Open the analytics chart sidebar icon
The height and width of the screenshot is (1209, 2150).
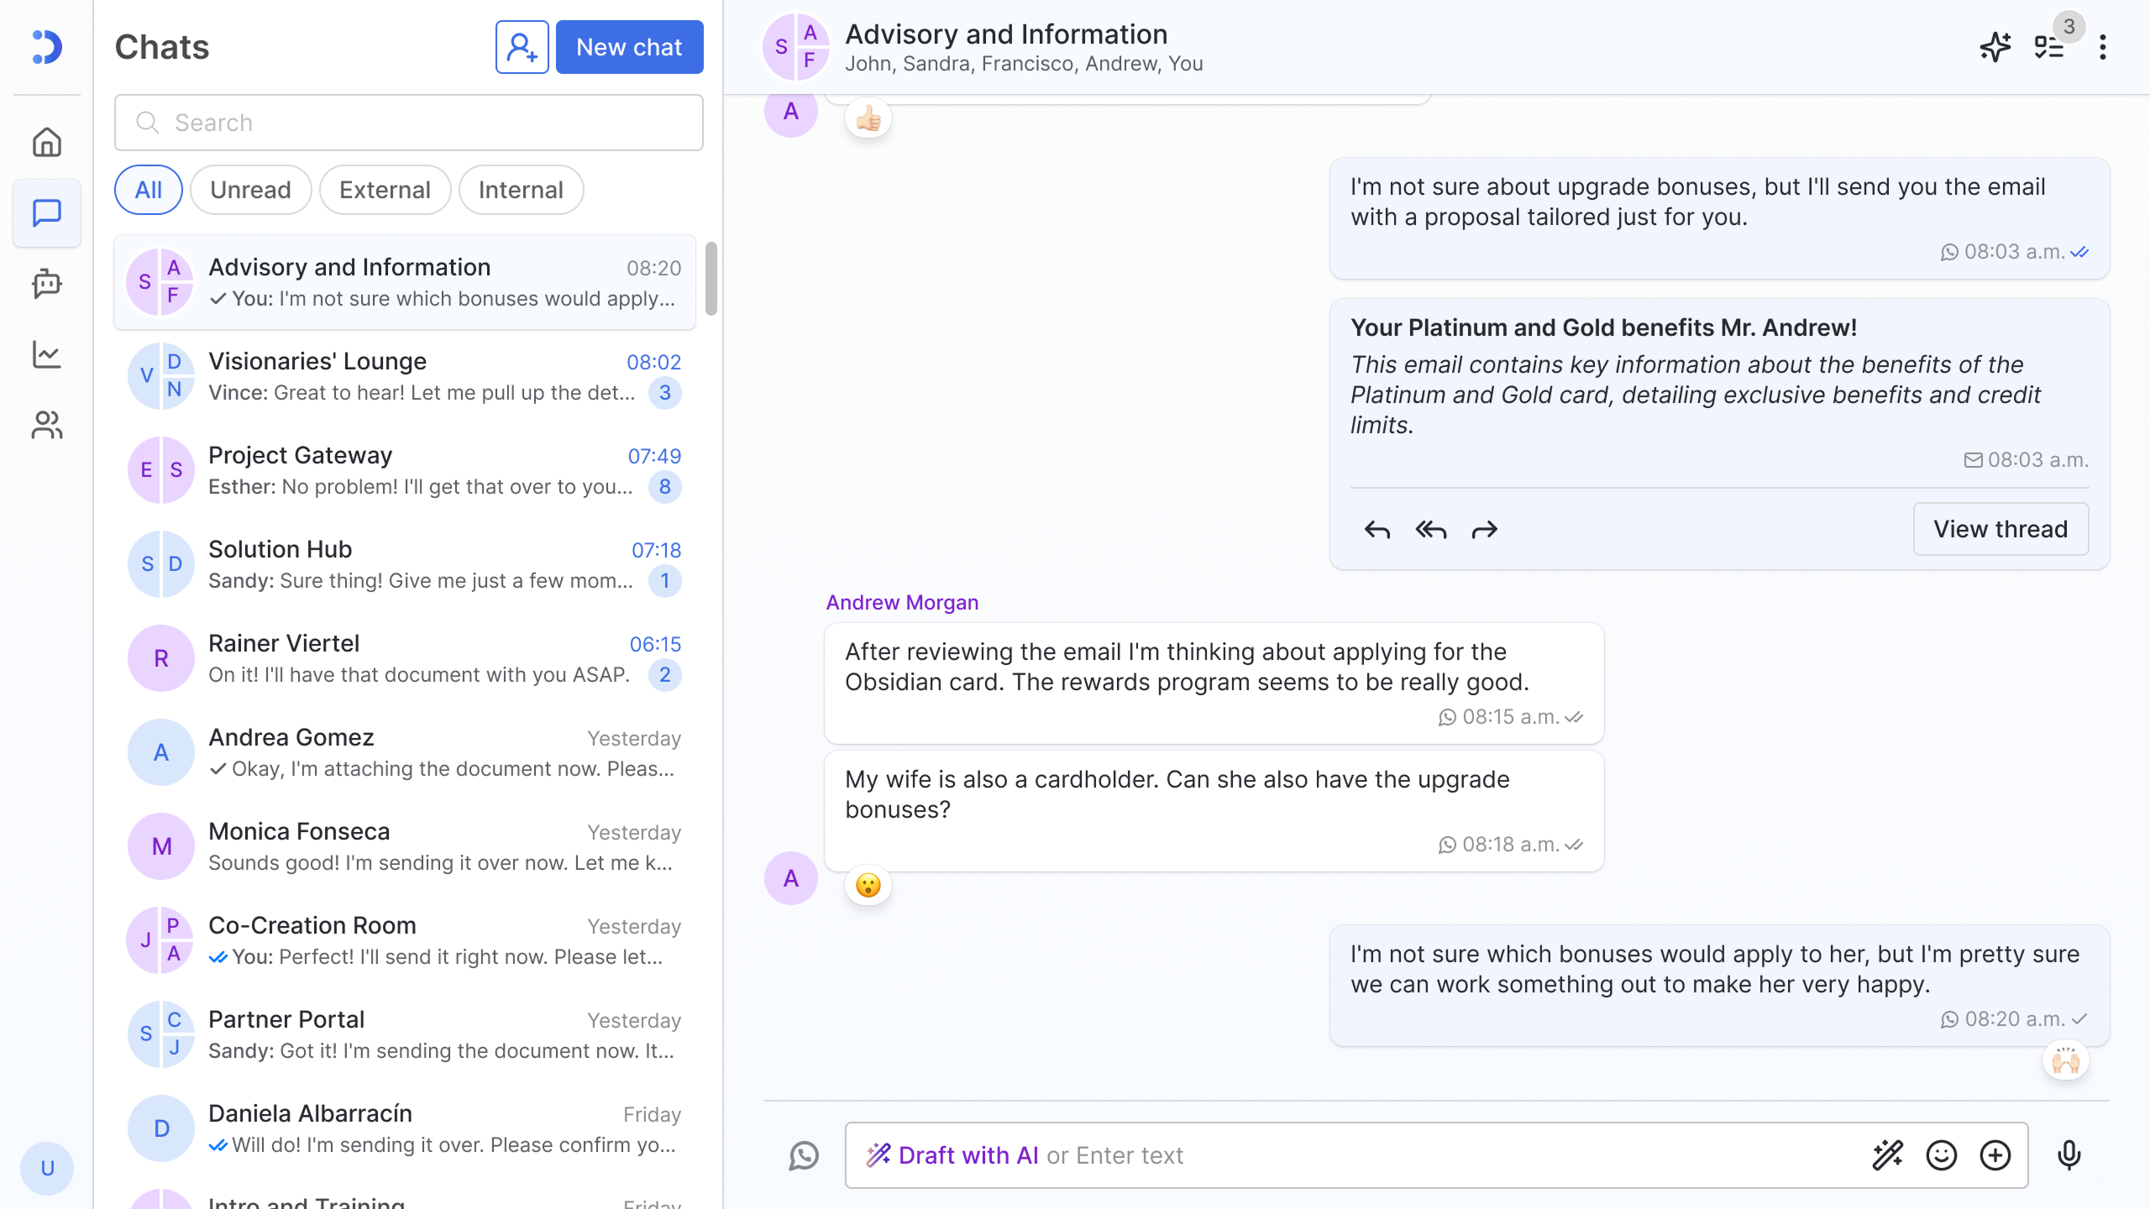click(47, 353)
